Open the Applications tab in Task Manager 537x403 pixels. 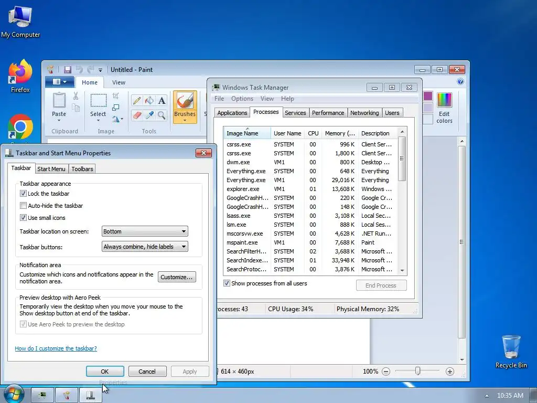click(232, 113)
